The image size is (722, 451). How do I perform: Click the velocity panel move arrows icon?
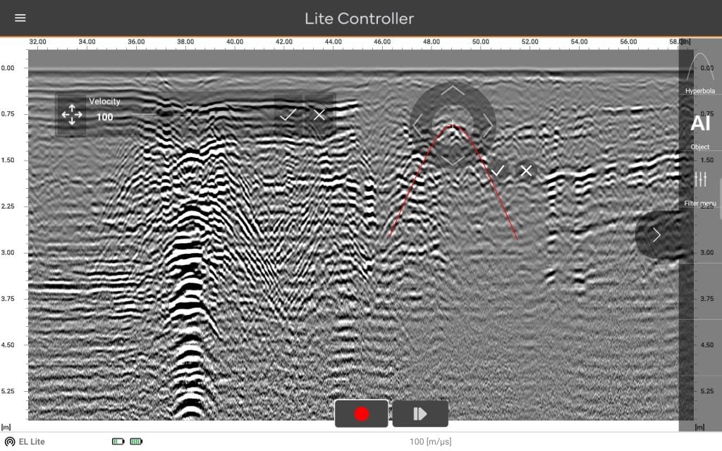click(72, 115)
